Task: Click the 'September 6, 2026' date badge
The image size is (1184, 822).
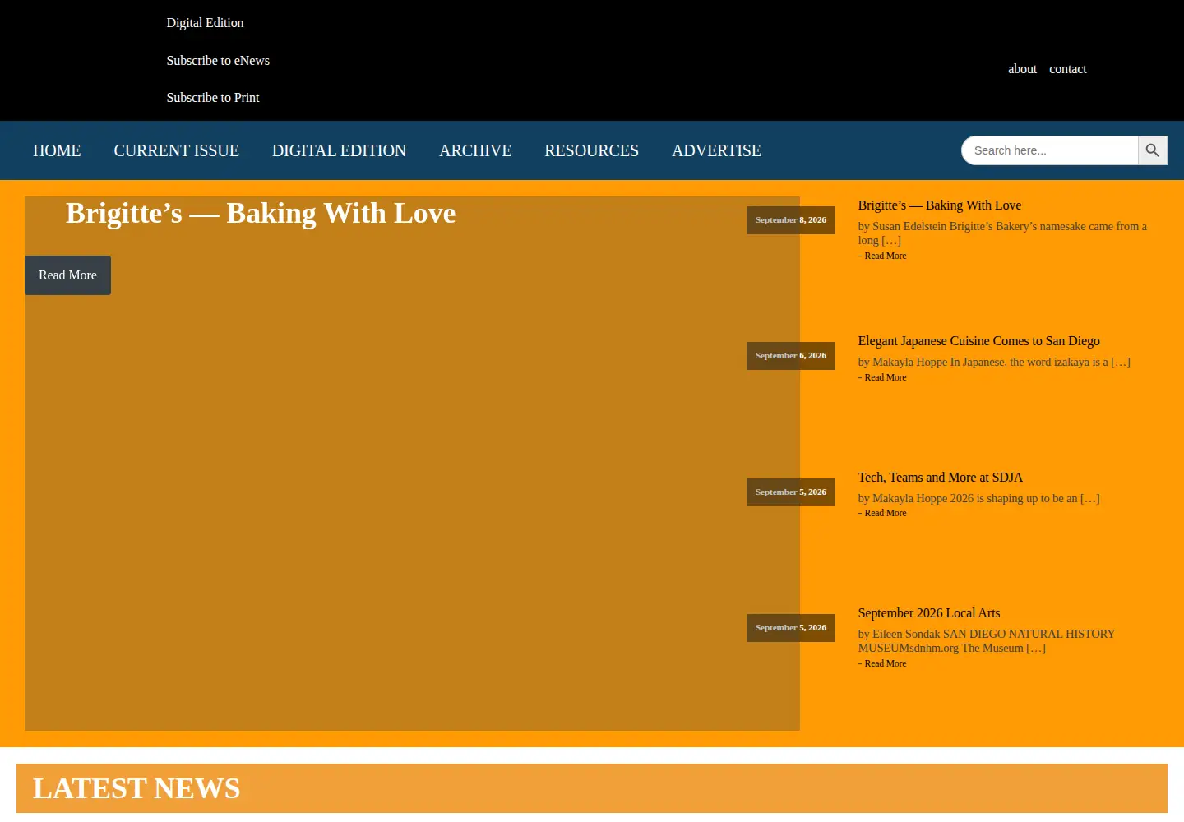Action: tap(791, 356)
